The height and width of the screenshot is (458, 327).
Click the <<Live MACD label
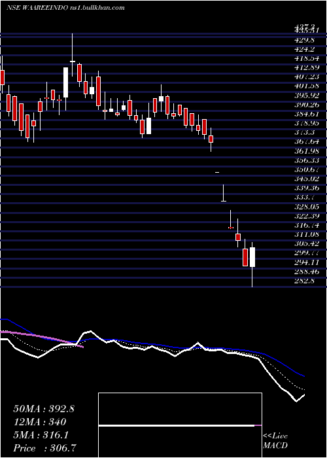(x=275, y=440)
